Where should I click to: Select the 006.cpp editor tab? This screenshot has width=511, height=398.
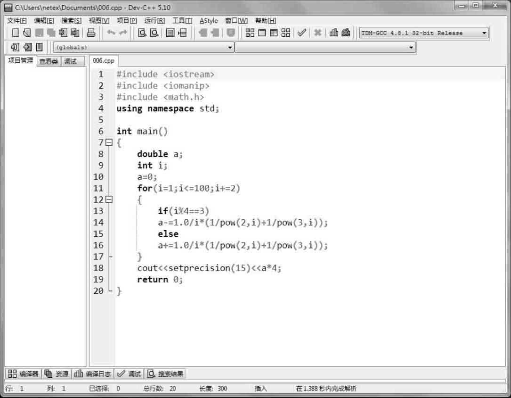103,61
